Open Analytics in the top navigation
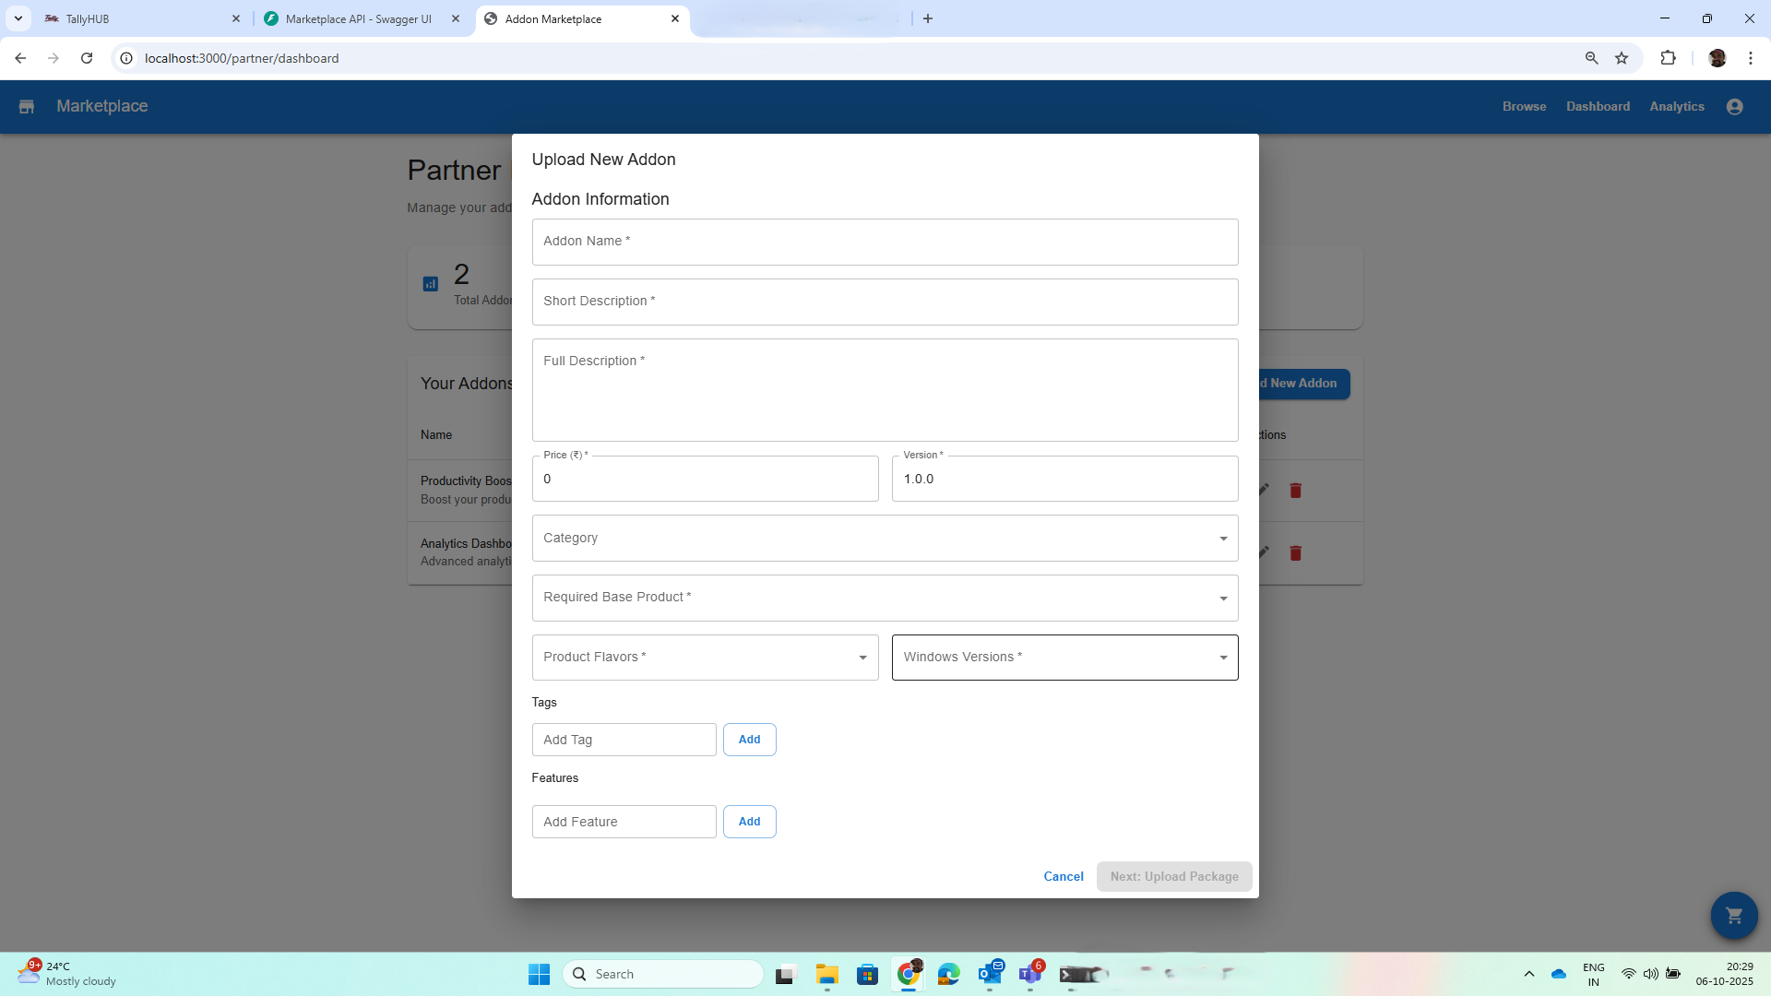This screenshot has width=1771, height=996. 1676,107
